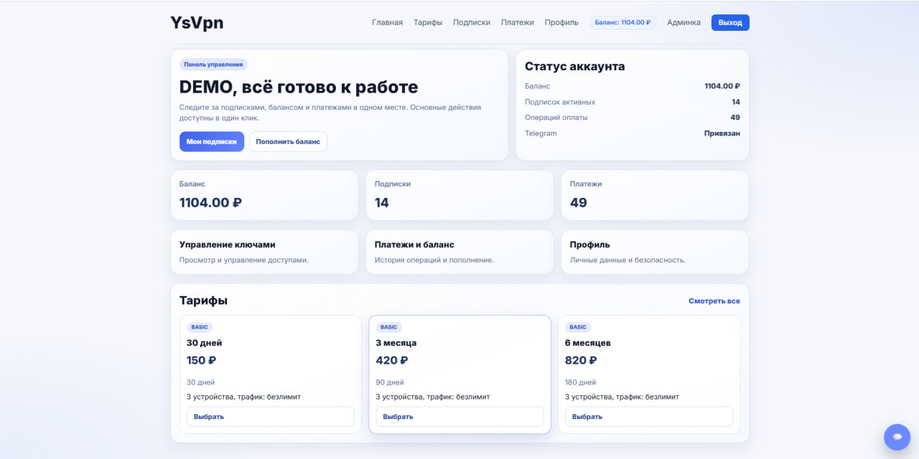Open the chat widget bubble icon
The width and height of the screenshot is (919, 459).
897,437
